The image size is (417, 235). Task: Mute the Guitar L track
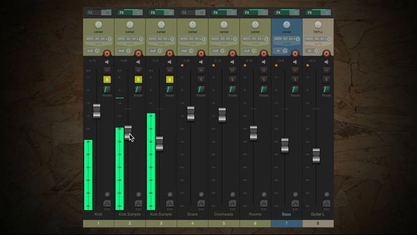326,70
